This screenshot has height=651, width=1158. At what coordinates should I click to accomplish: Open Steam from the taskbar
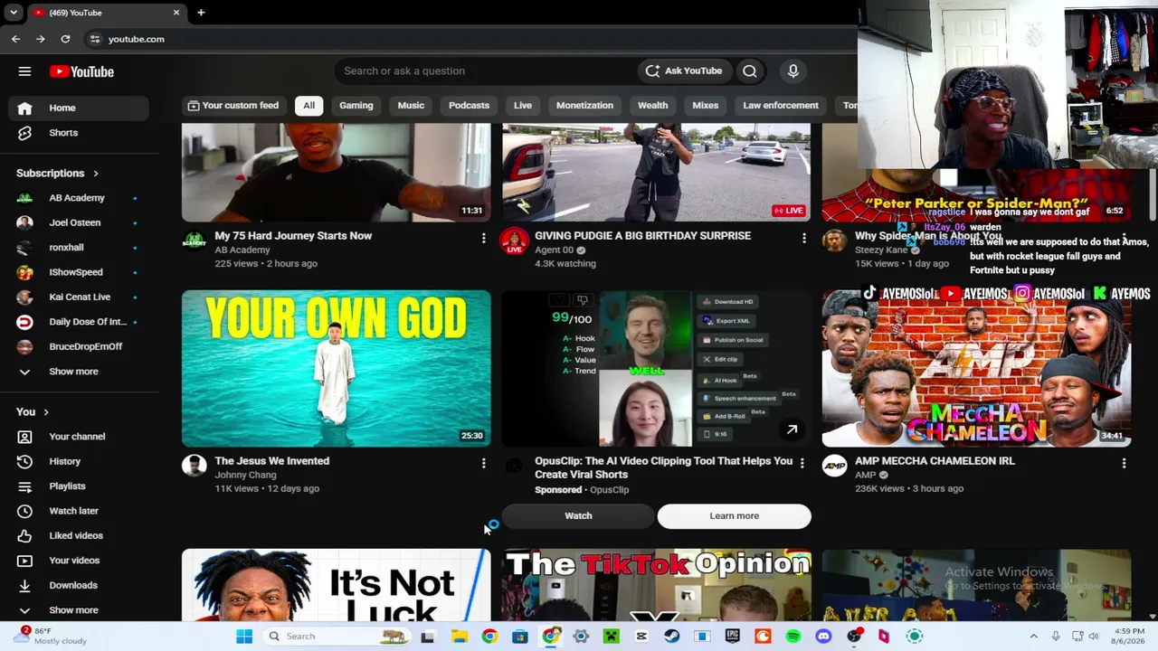pyautogui.click(x=671, y=637)
